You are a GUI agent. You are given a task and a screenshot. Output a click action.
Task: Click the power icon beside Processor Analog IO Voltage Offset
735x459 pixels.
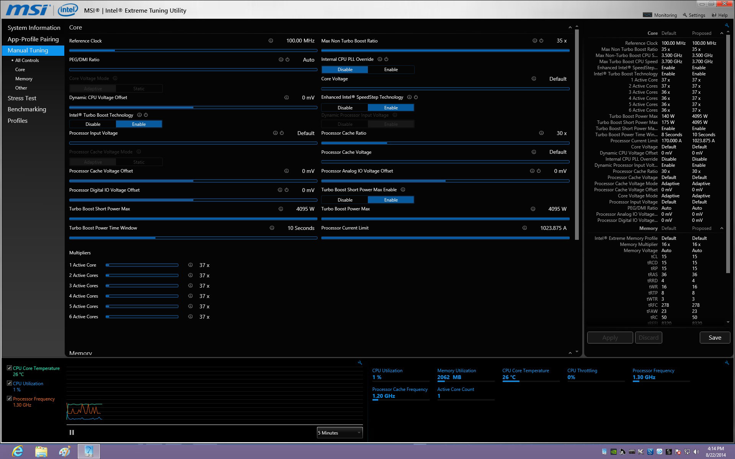point(539,171)
